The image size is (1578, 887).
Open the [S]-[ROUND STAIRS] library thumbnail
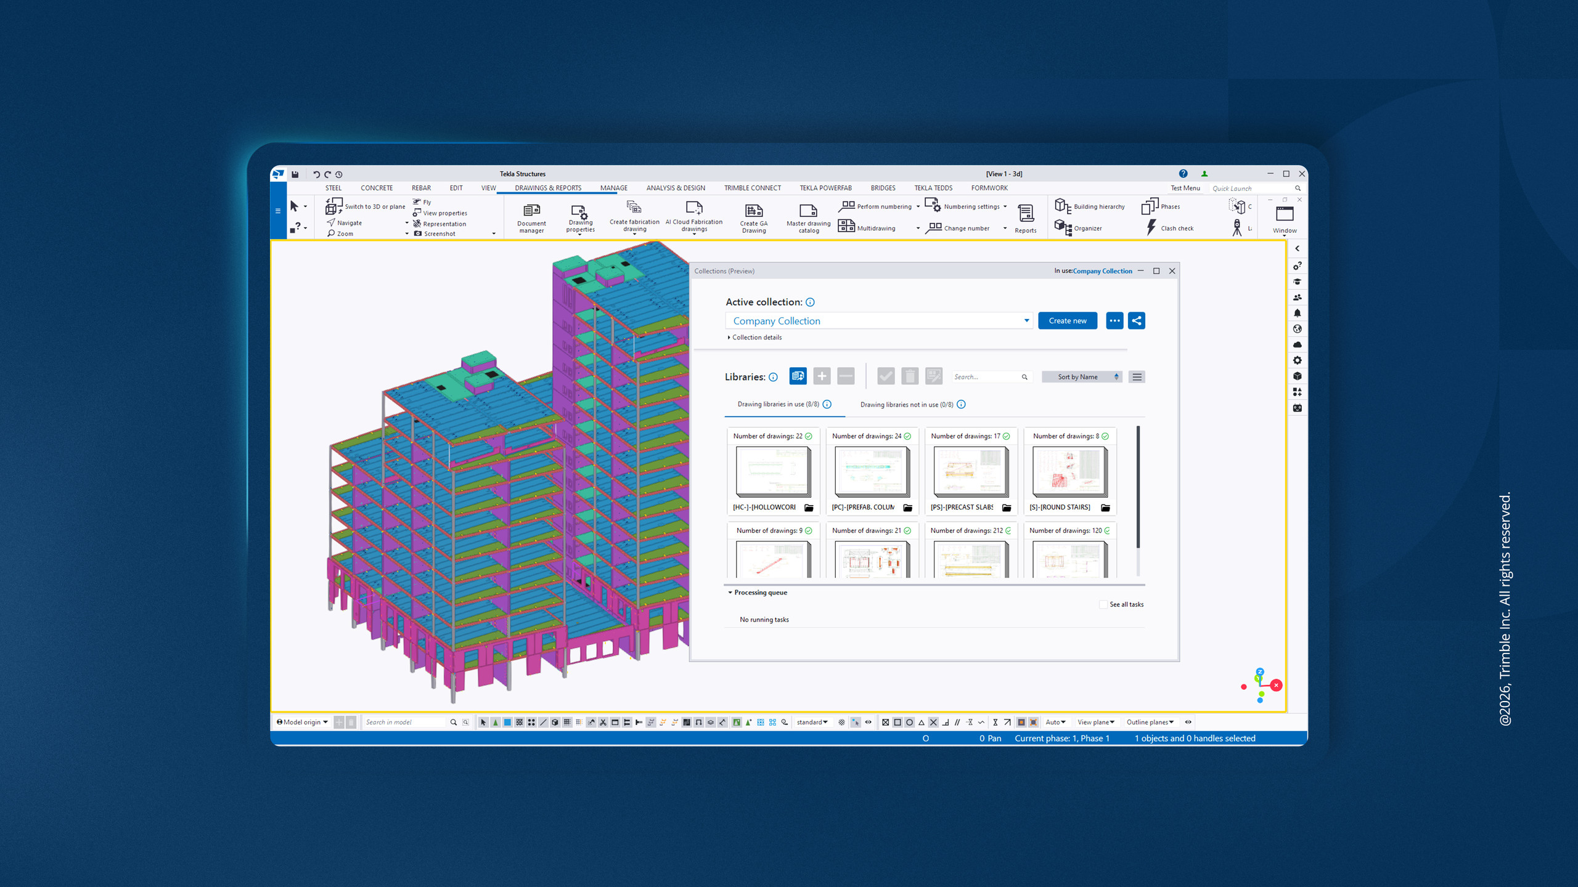click(1069, 472)
